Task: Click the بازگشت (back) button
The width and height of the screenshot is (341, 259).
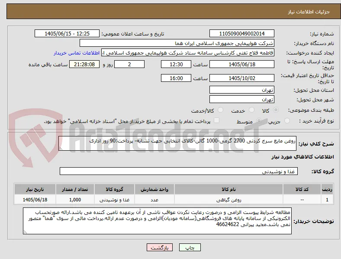Action: [x=160, y=247]
